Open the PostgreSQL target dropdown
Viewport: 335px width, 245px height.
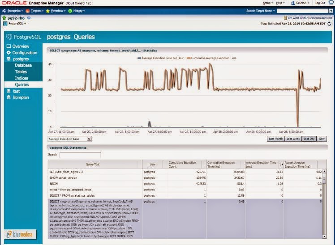pos(15,23)
